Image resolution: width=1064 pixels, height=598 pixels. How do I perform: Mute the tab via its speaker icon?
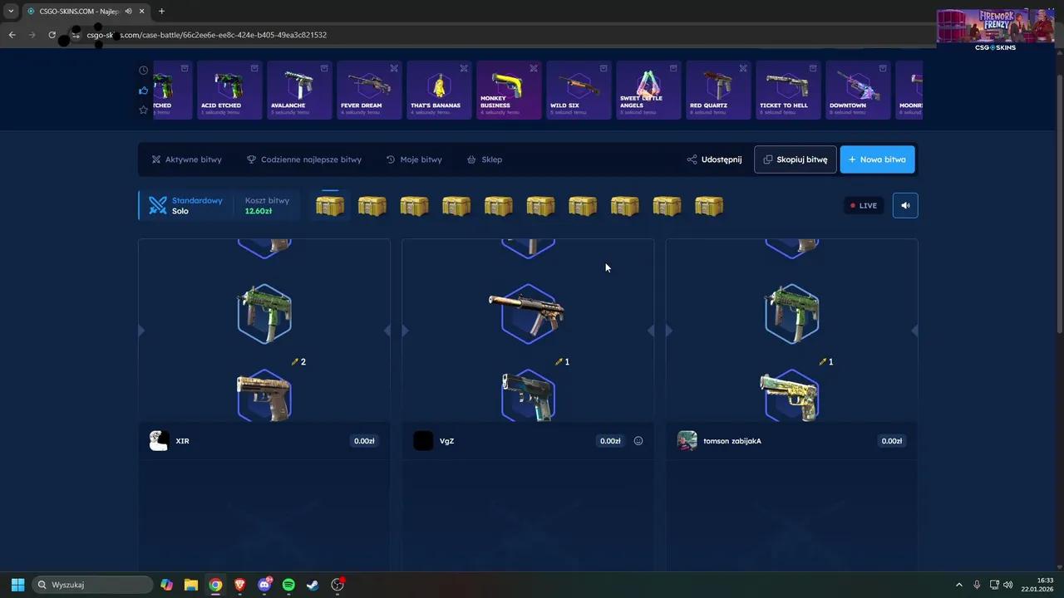click(x=128, y=11)
